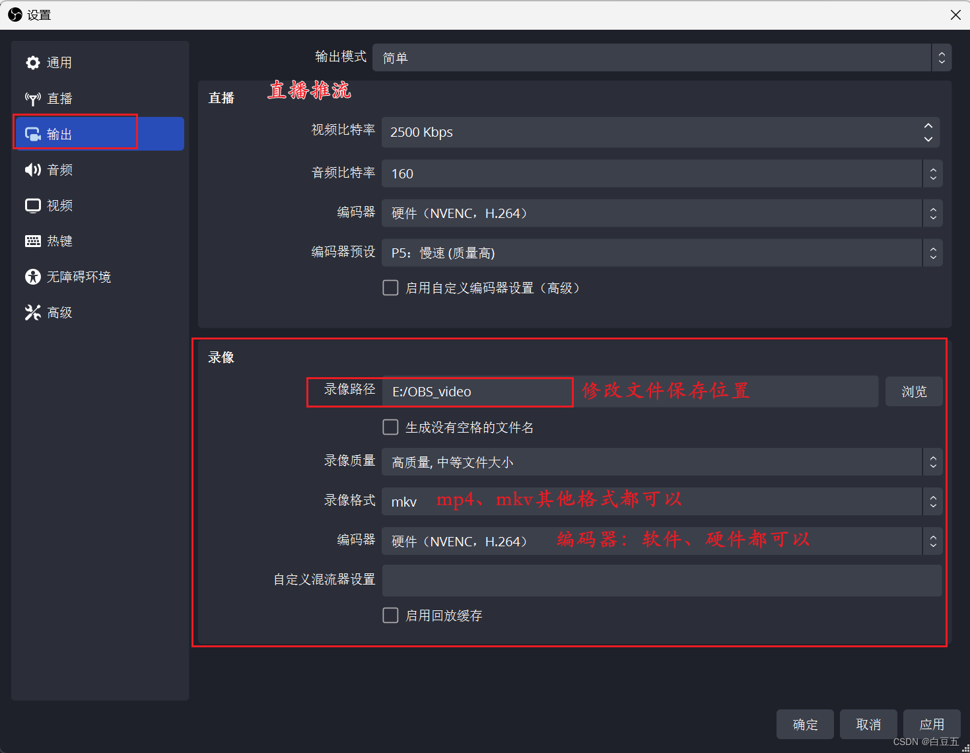Go to 高级 settings page

[98, 312]
